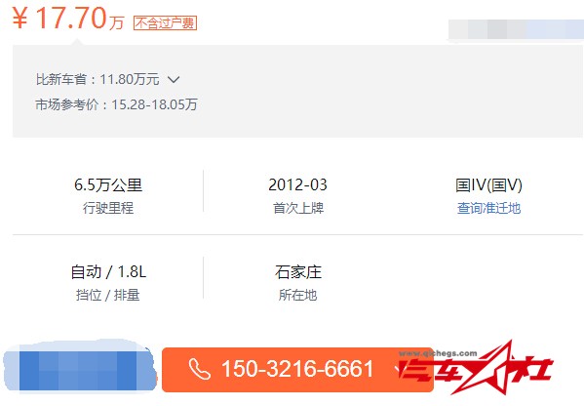The height and width of the screenshot is (406, 584).
Task: Open the 查询准迁地 link
Action: point(488,208)
